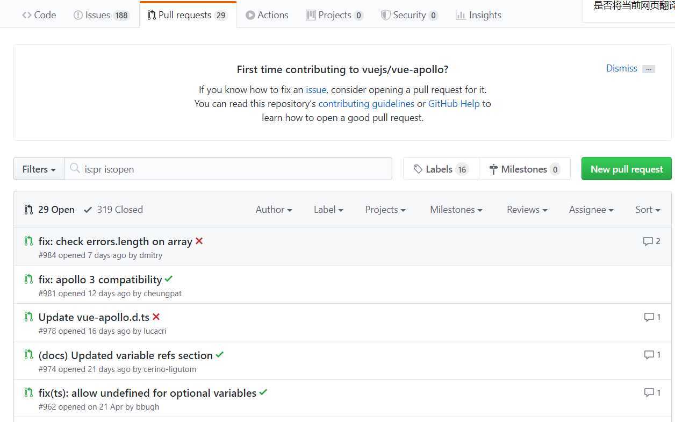675x422 pixels.
Task: Click failed status X on Update vue-apollo.d.ts
Action: click(x=156, y=317)
